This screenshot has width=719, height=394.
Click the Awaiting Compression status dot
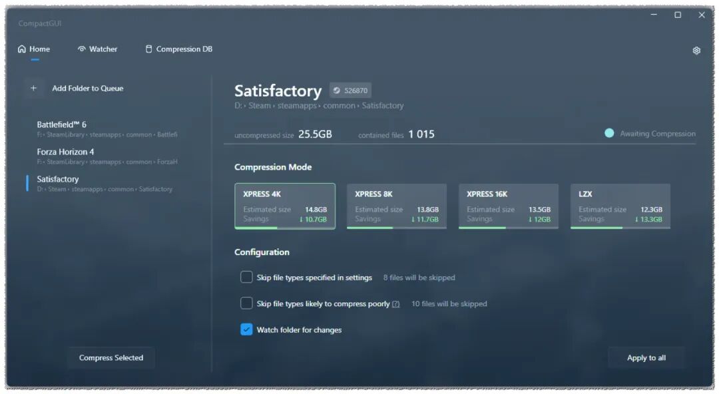(609, 133)
